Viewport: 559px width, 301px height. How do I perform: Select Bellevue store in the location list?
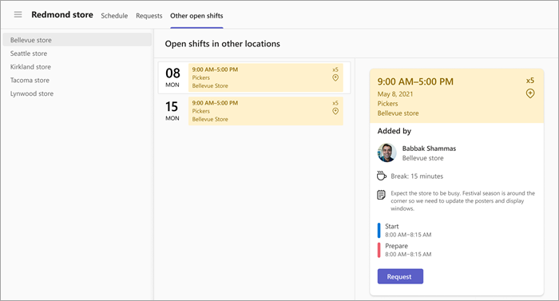click(77, 40)
